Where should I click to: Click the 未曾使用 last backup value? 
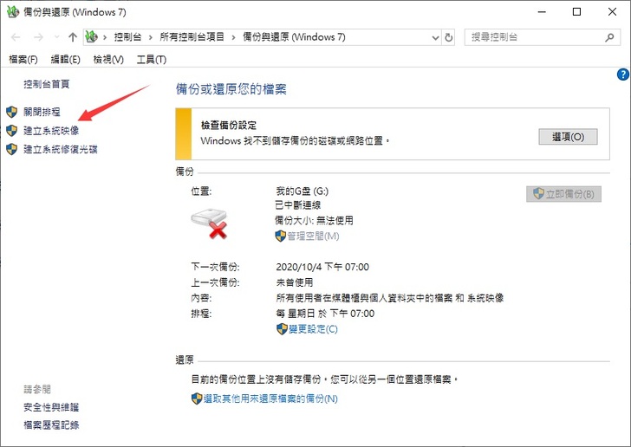coord(295,282)
